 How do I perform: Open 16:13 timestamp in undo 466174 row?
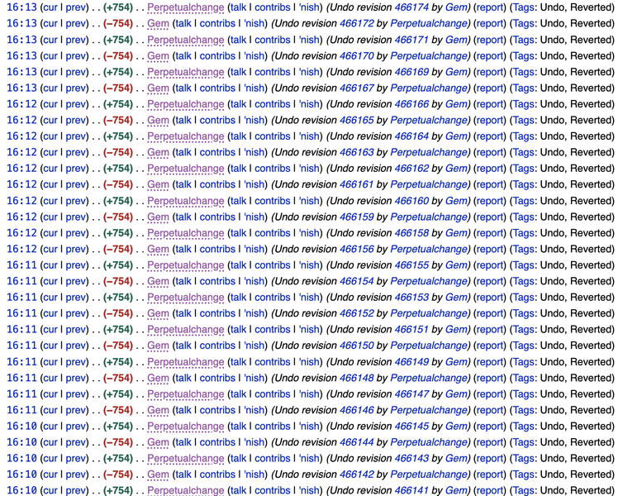coord(21,7)
